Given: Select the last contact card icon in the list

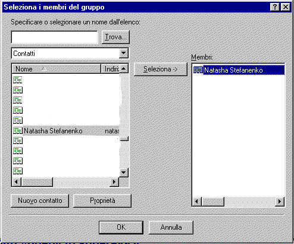Looking at the screenshot, I should coord(18,171).
